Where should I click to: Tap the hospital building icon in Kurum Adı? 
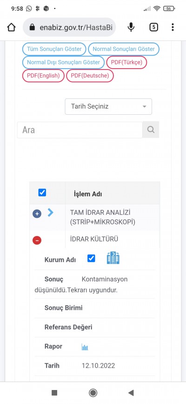113,258
